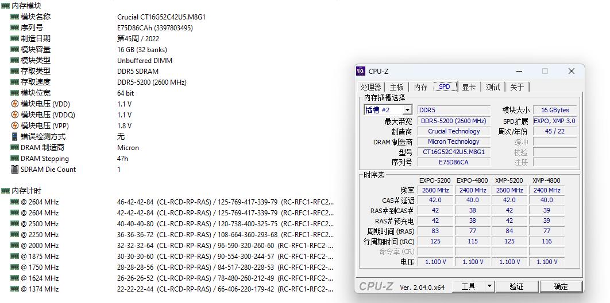Click the icon beside @ 1875 MHz row
Viewport: 610px width, 303px height.
14,256
